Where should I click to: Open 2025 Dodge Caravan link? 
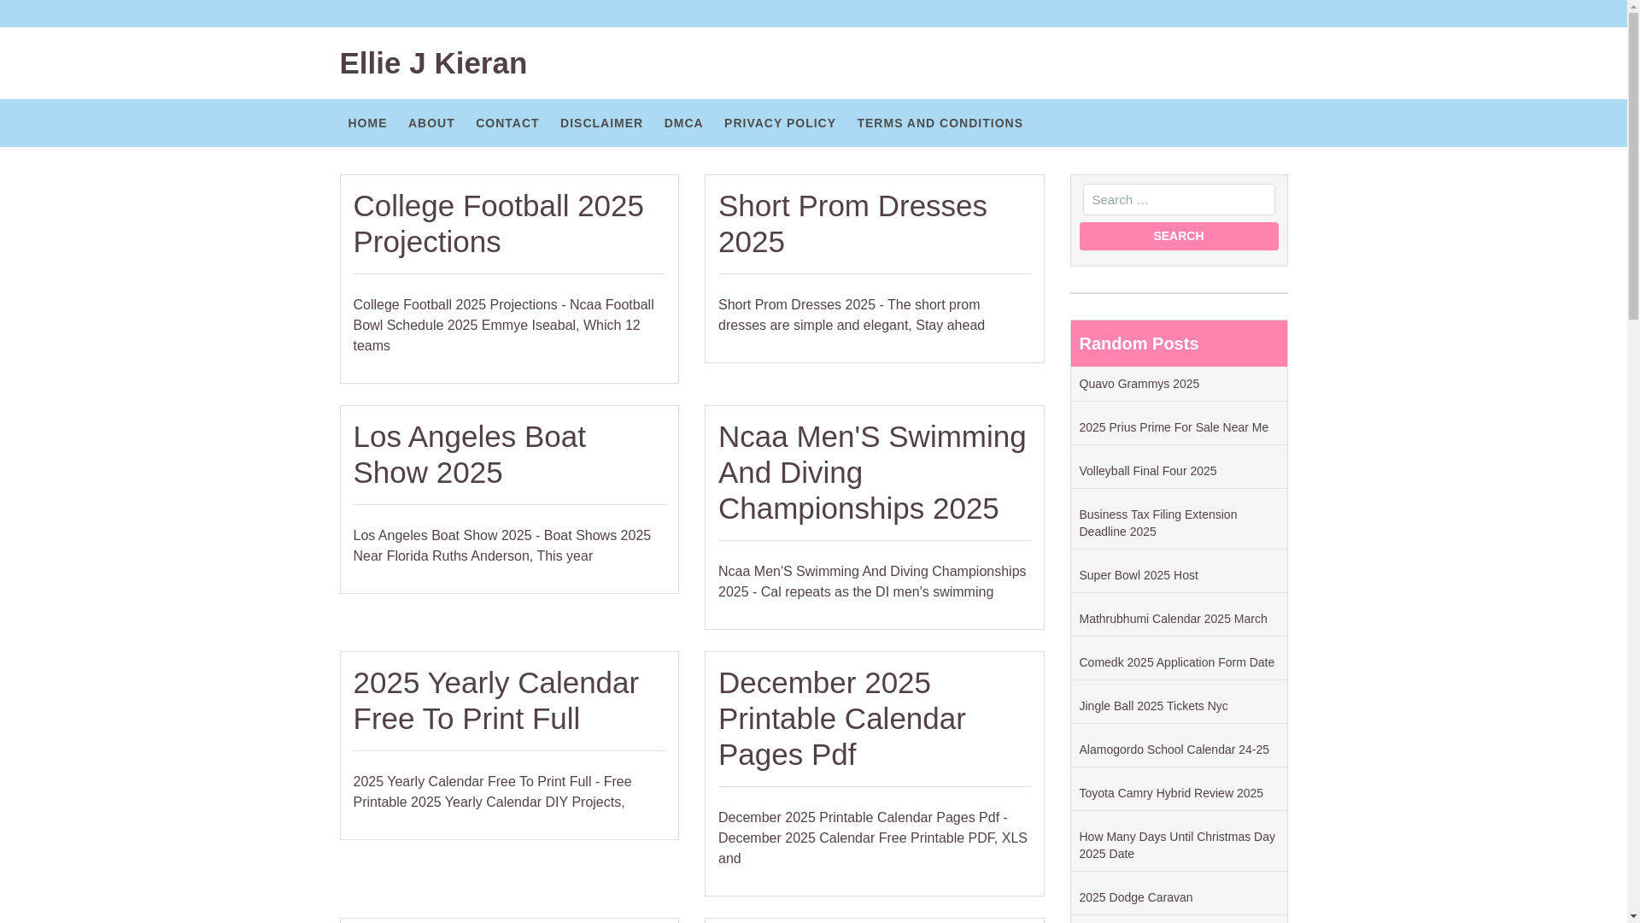tap(1135, 897)
